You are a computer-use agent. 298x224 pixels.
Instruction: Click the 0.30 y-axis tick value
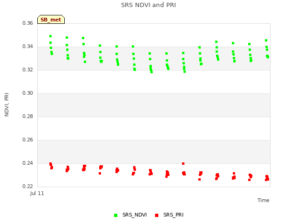[28, 93]
